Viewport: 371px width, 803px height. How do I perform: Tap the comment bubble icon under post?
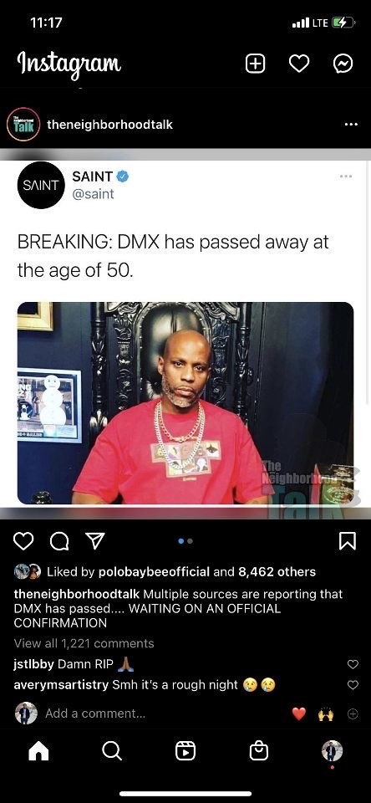[59, 541]
